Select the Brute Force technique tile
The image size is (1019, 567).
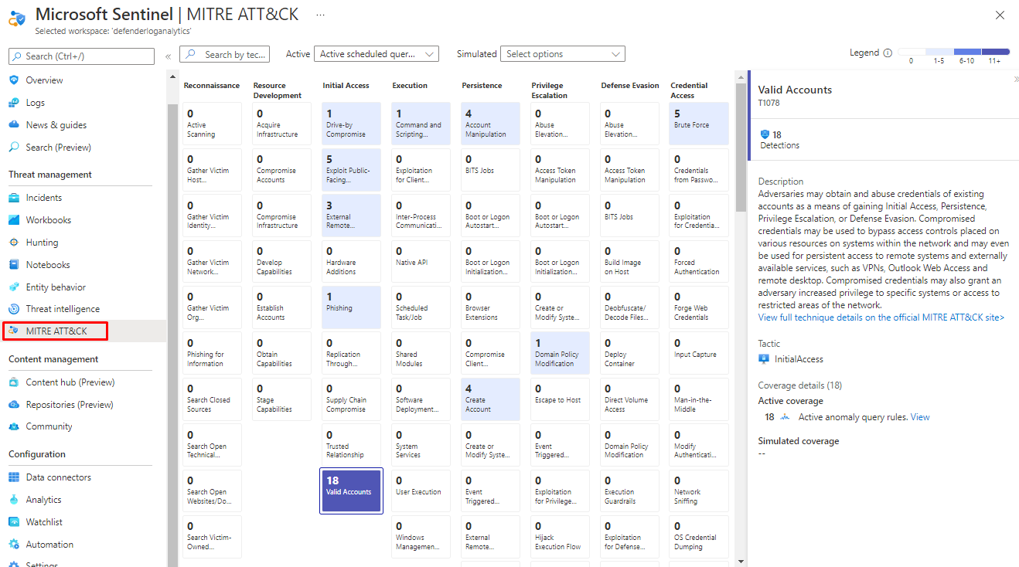coord(699,124)
